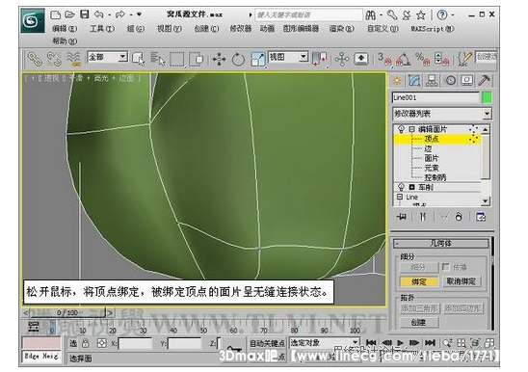Select the 边 sub-object level
The width and height of the screenshot is (528, 372).
[428, 148]
